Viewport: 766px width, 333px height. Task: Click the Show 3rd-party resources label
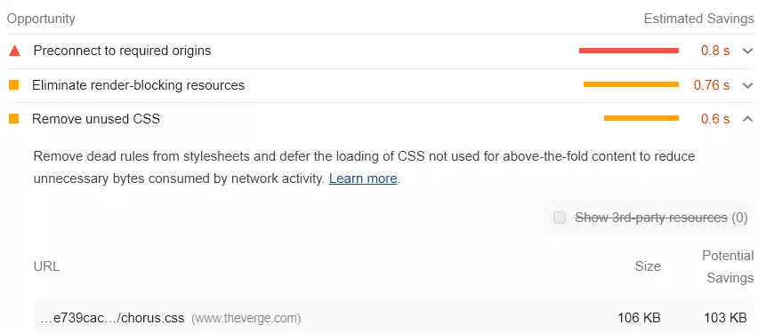tap(661, 218)
